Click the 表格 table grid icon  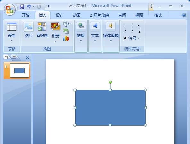[12, 27]
